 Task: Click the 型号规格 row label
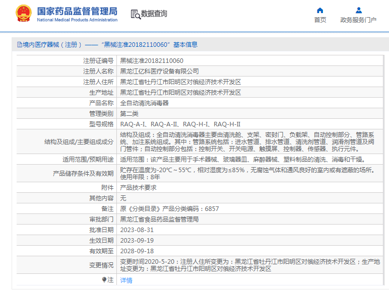[x=101, y=124]
